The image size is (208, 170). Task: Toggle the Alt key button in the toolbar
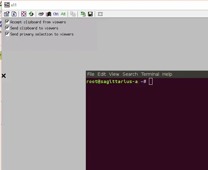pyautogui.click(x=63, y=14)
